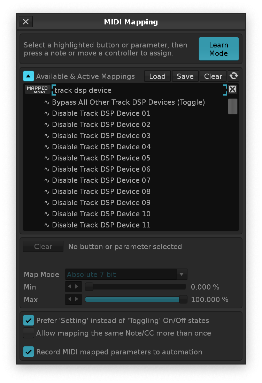Enable Learn Mode
The image size is (262, 383).
[x=218, y=49]
